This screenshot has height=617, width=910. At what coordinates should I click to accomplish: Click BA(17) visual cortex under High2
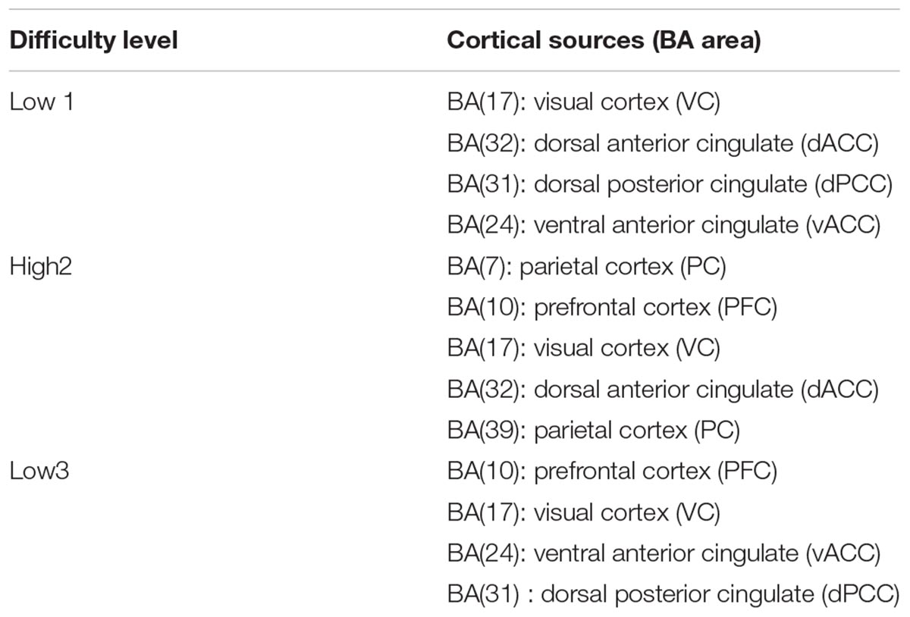[583, 349]
